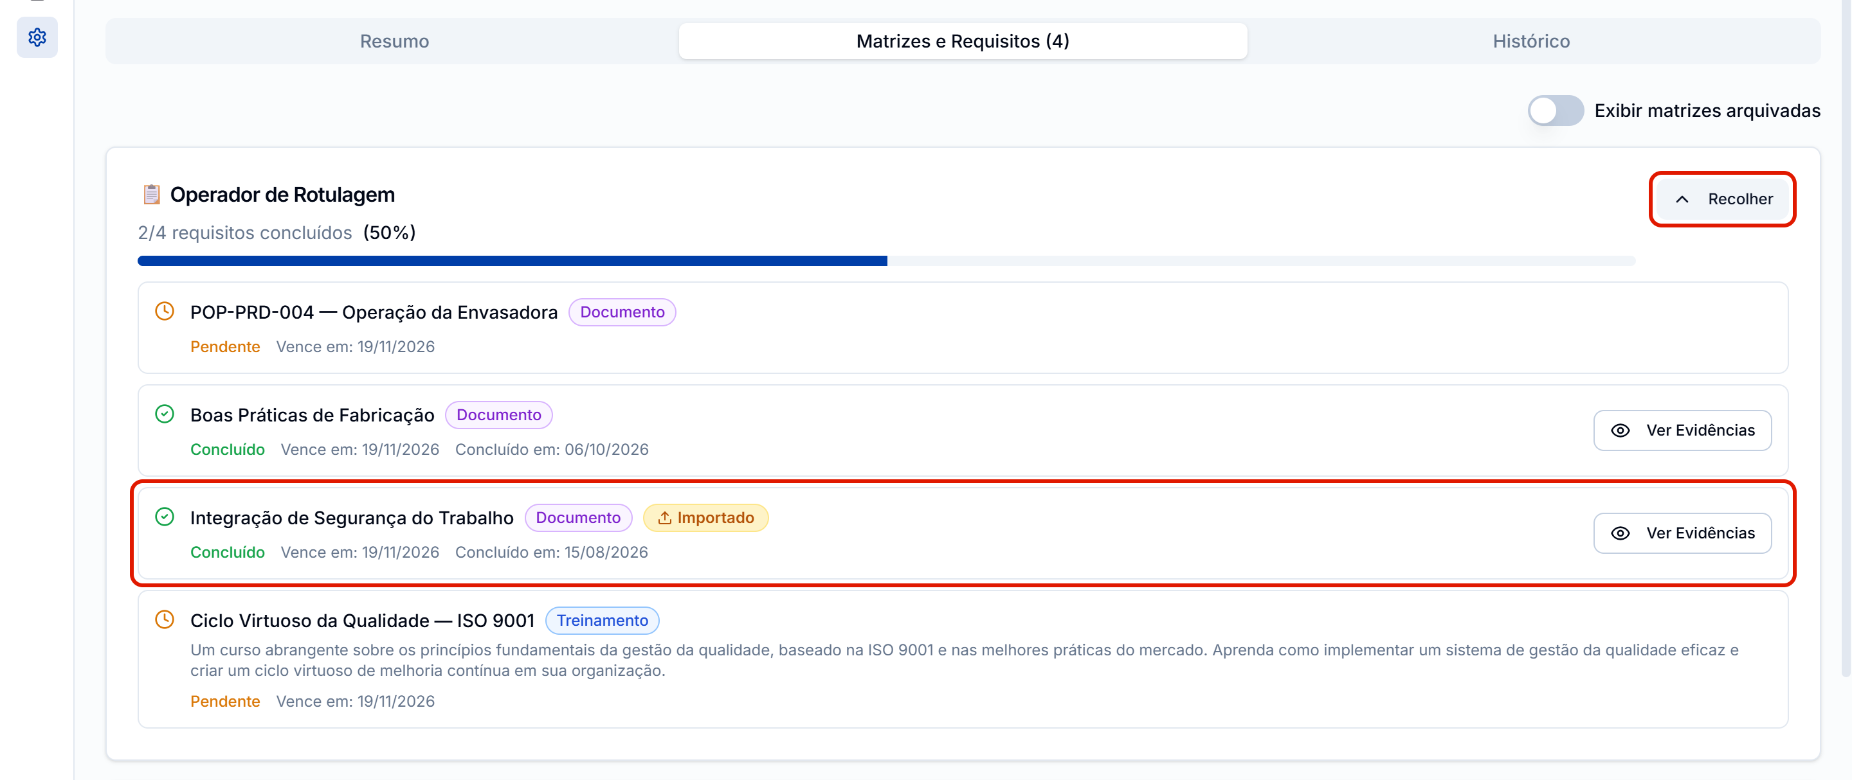Image resolution: width=1852 pixels, height=780 pixels.
Task: Select the Matrizes e Requisitos (4) tab
Action: (963, 41)
